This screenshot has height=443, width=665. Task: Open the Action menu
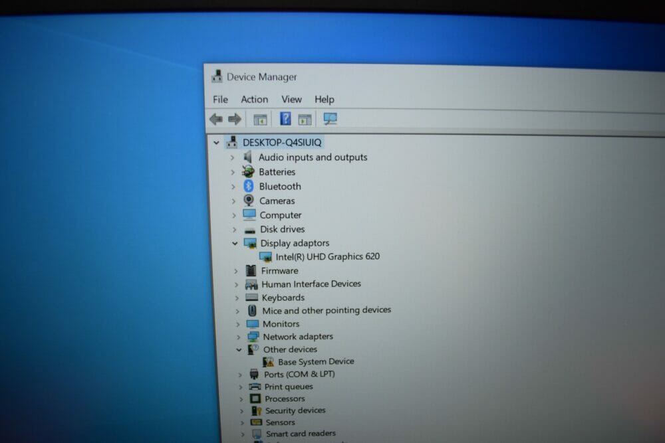click(x=255, y=99)
